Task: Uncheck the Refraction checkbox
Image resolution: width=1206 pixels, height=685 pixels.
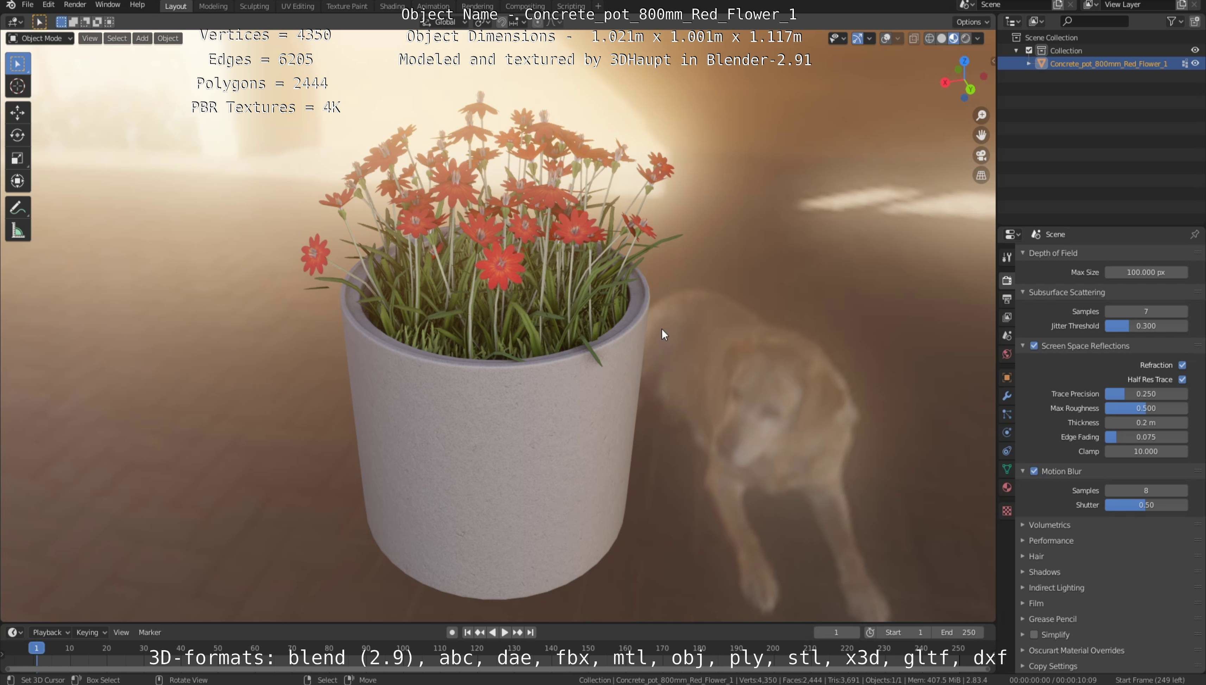Action: [x=1182, y=365]
